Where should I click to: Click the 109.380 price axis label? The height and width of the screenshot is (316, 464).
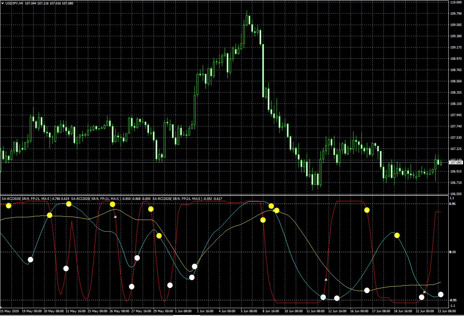point(456,36)
